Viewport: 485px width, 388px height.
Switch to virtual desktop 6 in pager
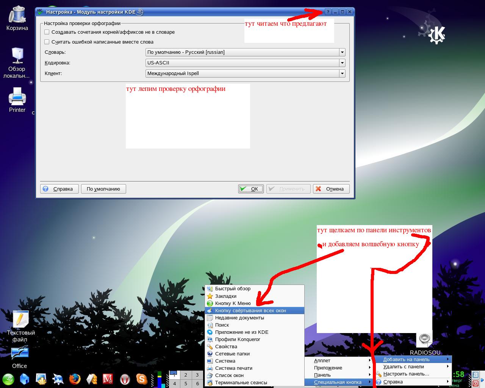pyautogui.click(x=197, y=383)
